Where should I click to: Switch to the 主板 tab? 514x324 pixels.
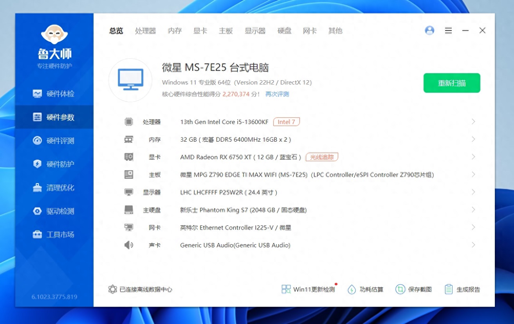click(226, 31)
